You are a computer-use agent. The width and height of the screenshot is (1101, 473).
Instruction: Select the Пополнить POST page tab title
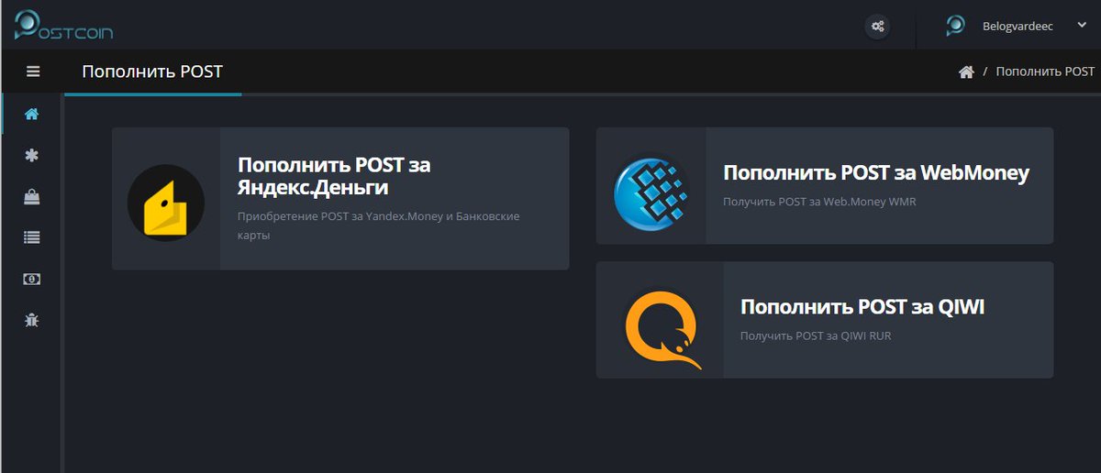(152, 71)
